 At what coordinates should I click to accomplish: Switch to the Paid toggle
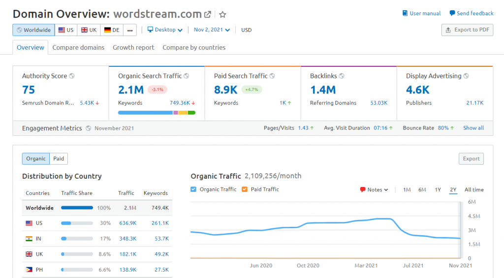click(59, 158)
